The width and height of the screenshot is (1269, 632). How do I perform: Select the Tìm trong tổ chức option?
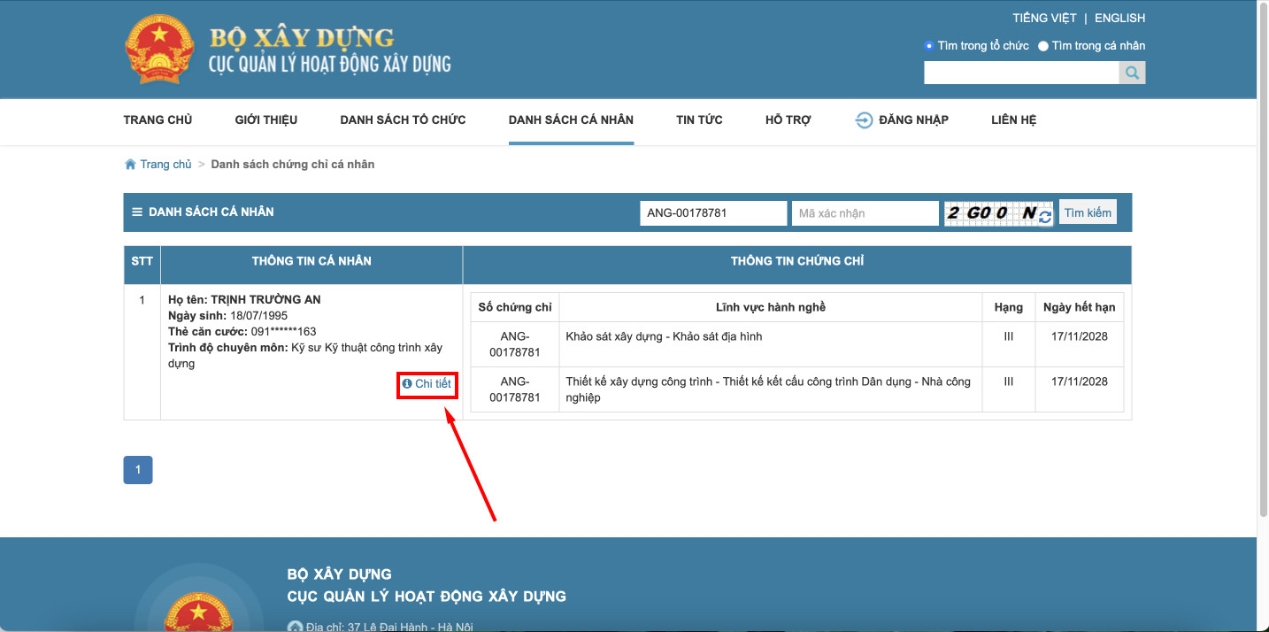tap(928, 45)
